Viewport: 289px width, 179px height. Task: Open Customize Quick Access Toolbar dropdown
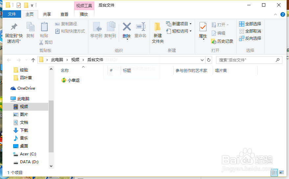coord(32,6)
